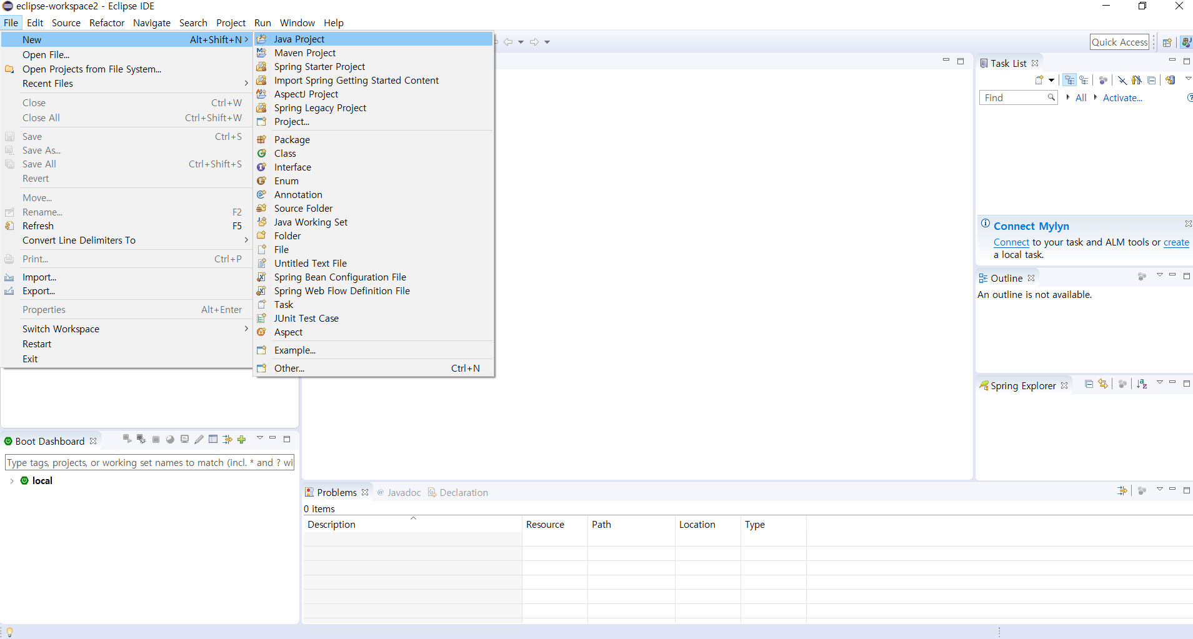Expand the All working set filter
Image resolution: width=1193 pixels, height=639 pixels.
point(1068,97)
